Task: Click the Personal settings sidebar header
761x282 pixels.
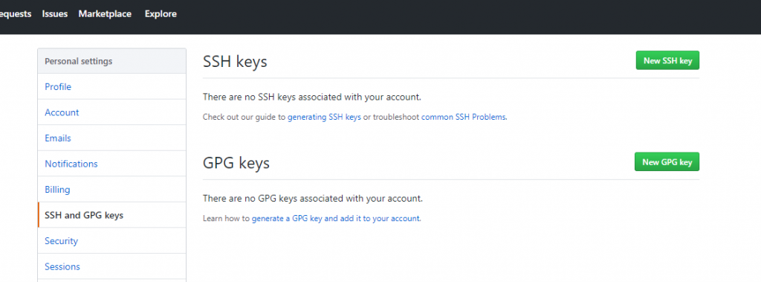Action: tap(111, 61)
